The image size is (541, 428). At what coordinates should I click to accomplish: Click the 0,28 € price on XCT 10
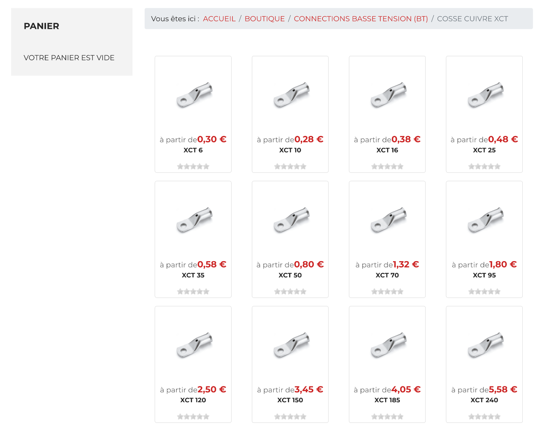(309, 139)
